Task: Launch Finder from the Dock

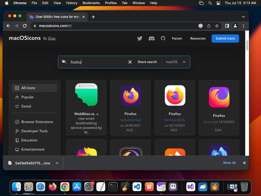Action: [17, 187]
